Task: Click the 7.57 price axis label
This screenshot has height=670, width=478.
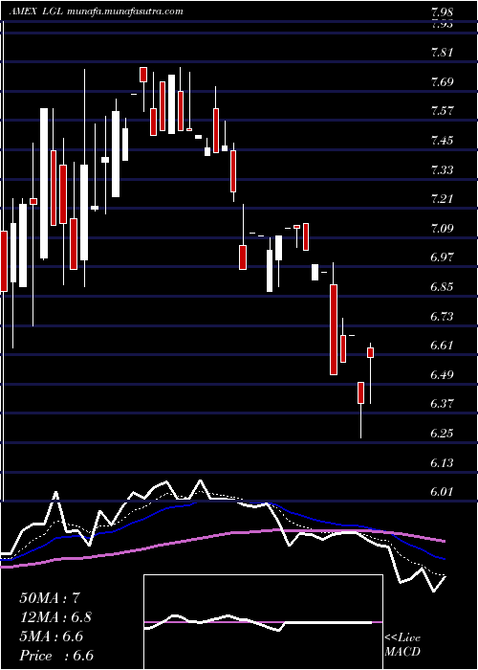Action: pyautogui.click(x=444, y=111)
